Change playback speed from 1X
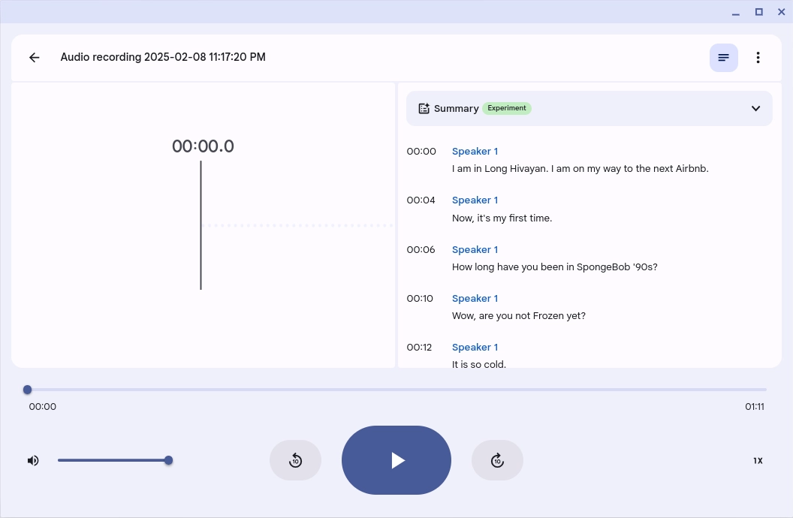Viewport: 793px width, 518px height. tap(758, 461)
